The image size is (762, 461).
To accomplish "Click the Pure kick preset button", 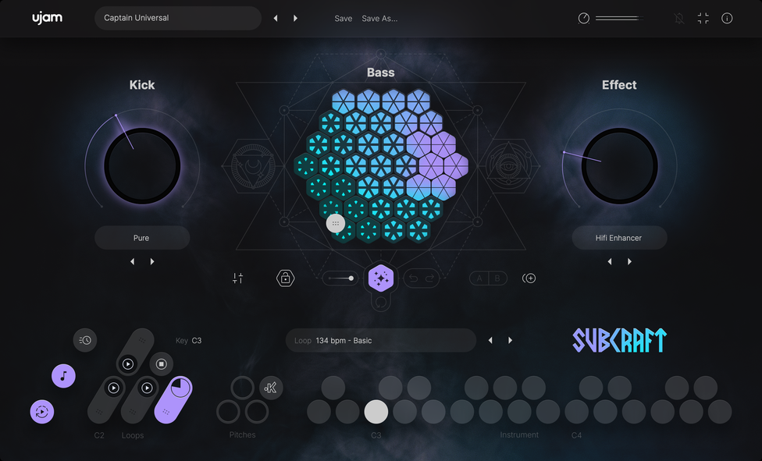I will (142, 237).
